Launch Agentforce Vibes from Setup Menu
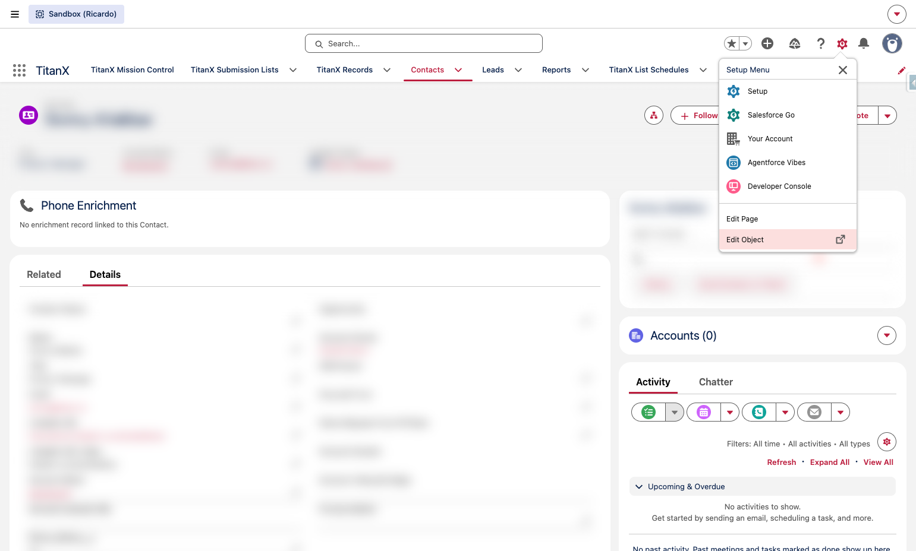The height and width of the screenshot is (551, 916). (x=788, y=163)
